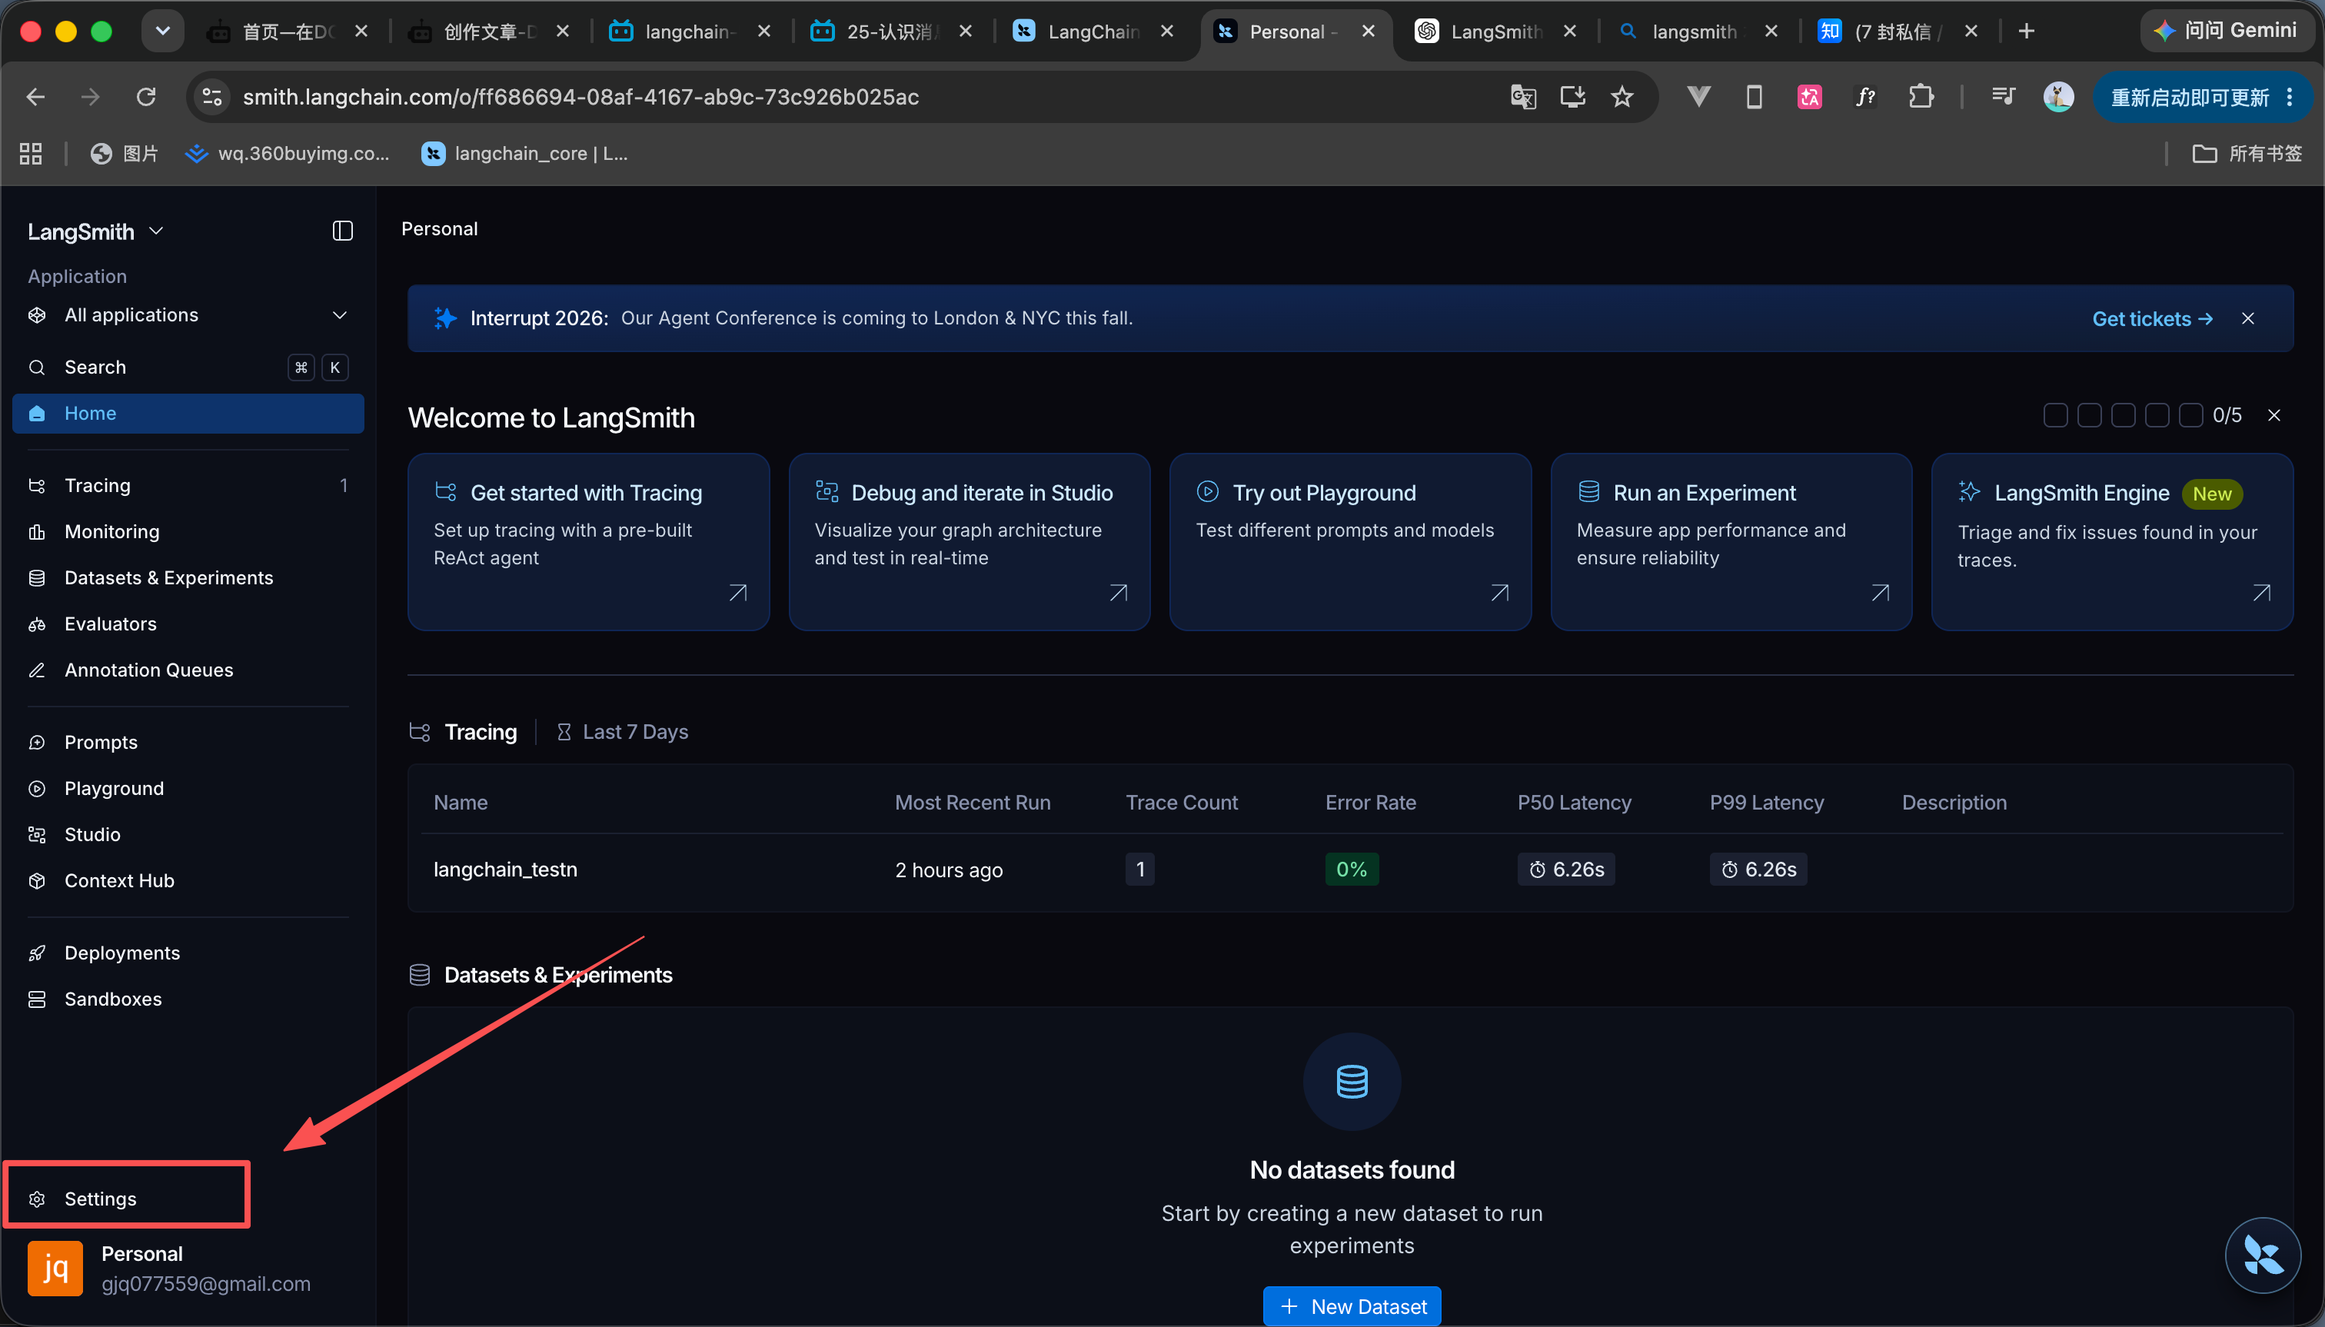Click the site info icon in address bar
Viewport: 2325px width, 1327px height.
[x=212, y=97]
